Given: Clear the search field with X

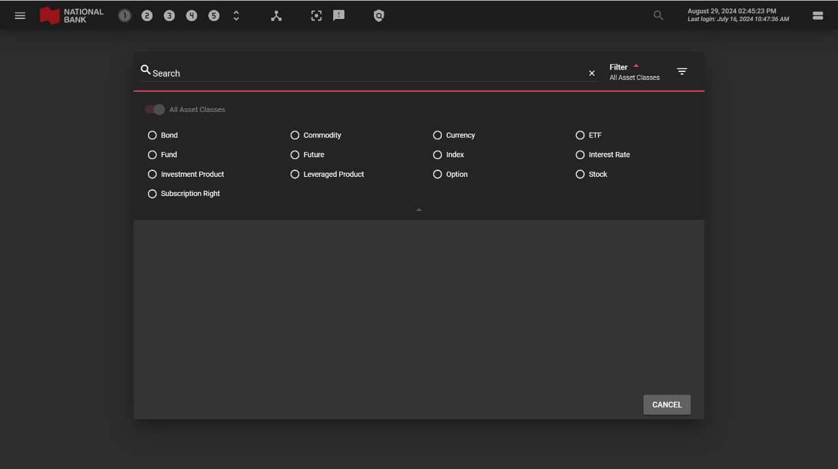Looking at the screenshot, I should click(592, 73).
